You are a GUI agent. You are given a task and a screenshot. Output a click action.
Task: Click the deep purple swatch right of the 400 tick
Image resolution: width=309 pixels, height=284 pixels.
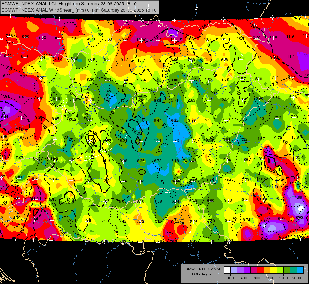247,270
